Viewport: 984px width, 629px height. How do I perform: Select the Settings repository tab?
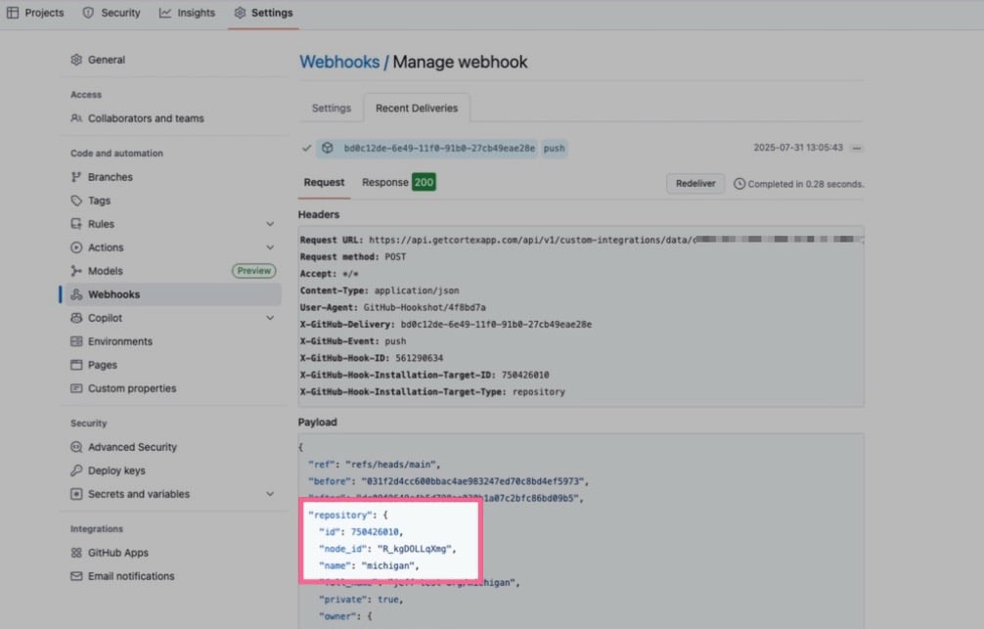click(x=263, y=13)
